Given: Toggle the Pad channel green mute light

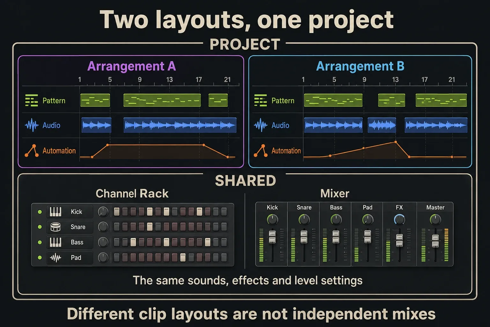Looking at the screenshot, I should coord(40,258).
